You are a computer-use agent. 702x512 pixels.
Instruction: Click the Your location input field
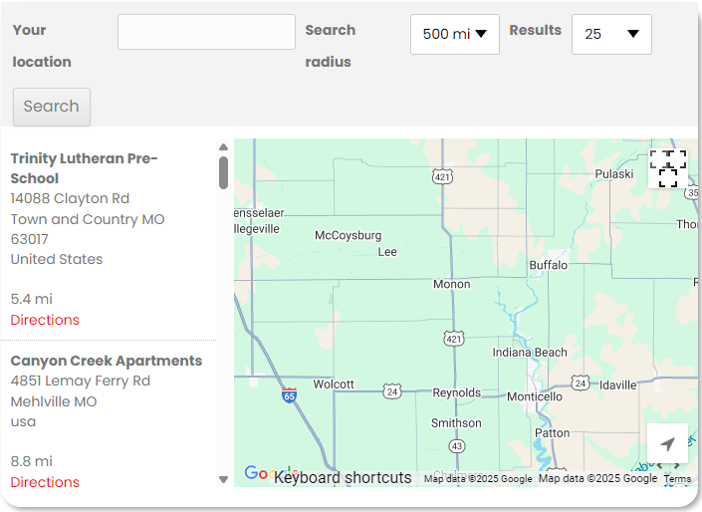click(x=206, y=32)
